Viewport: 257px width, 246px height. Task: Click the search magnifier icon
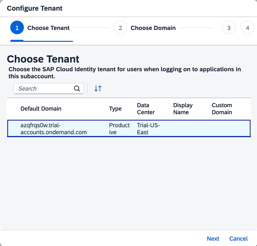click(77, 89)
